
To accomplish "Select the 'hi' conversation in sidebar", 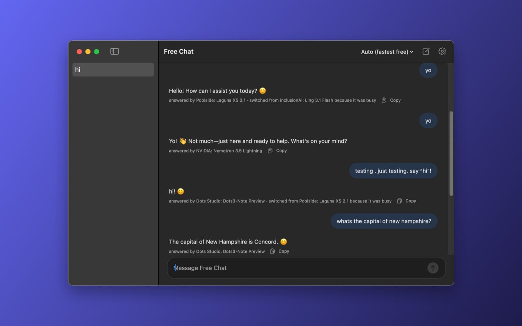I will 113,70.
